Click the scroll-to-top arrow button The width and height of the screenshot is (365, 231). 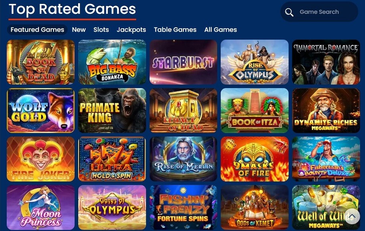pos(352,217)
